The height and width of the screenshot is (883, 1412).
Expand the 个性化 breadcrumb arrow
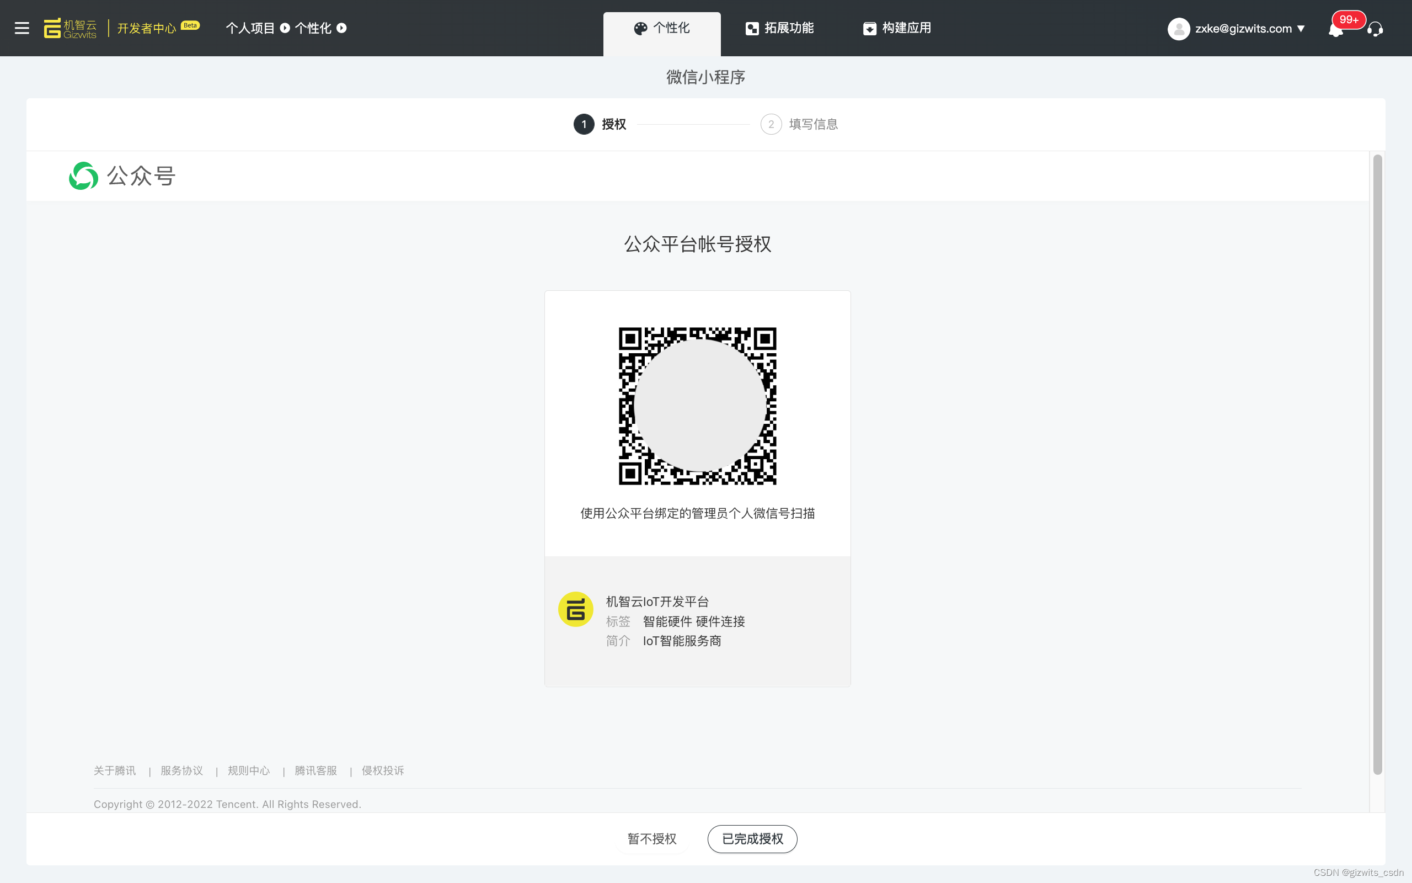(342, 28)
